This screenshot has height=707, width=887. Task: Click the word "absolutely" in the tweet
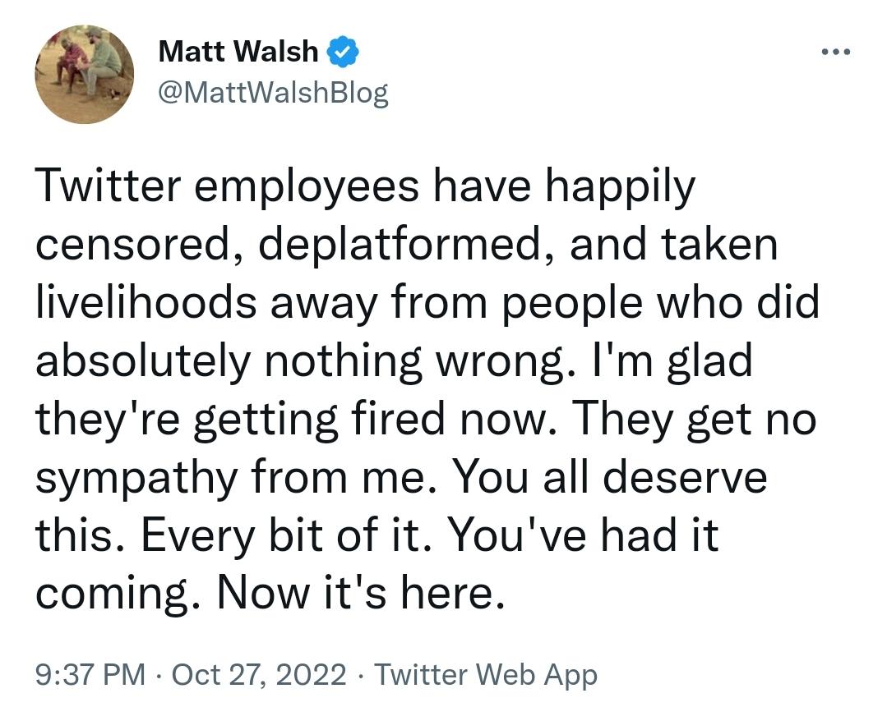pyautogui.click(x=142, y=360)
